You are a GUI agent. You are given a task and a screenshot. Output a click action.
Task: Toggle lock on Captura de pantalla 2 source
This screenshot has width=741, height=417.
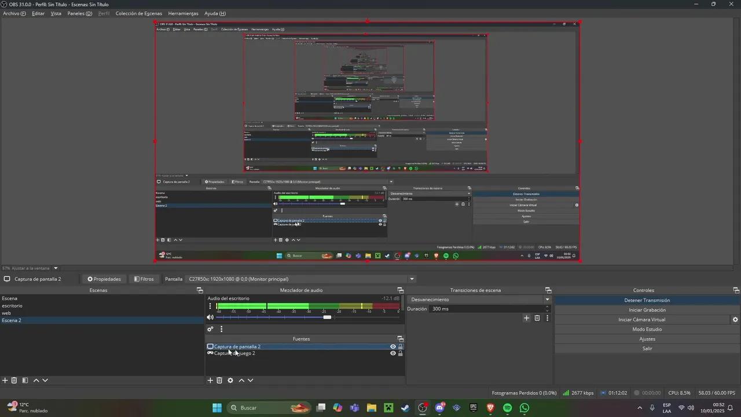tap(400, 347)
